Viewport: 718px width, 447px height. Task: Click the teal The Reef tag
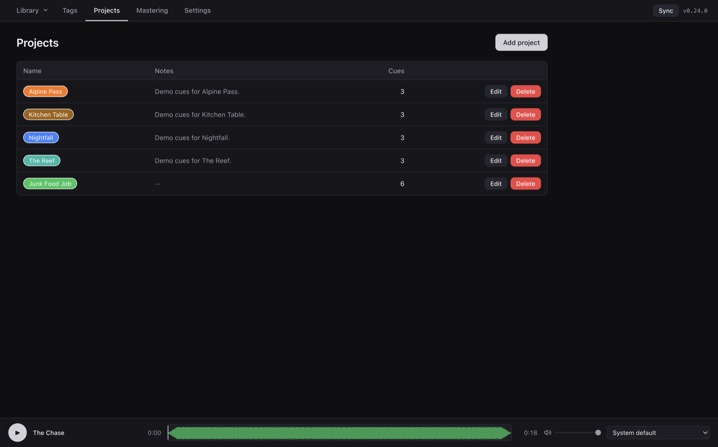tap(42, 161)
